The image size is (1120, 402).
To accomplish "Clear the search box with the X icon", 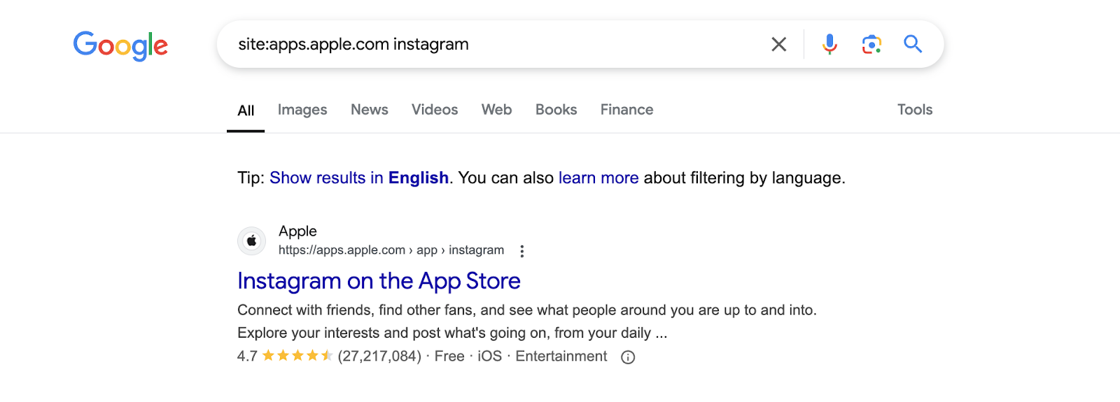I will (x=778, y=44).
